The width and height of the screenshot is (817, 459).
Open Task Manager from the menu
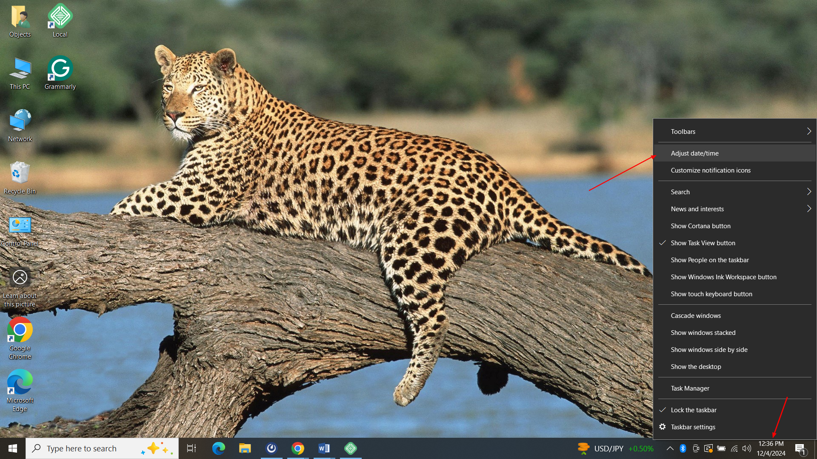[x=735, y=388]
